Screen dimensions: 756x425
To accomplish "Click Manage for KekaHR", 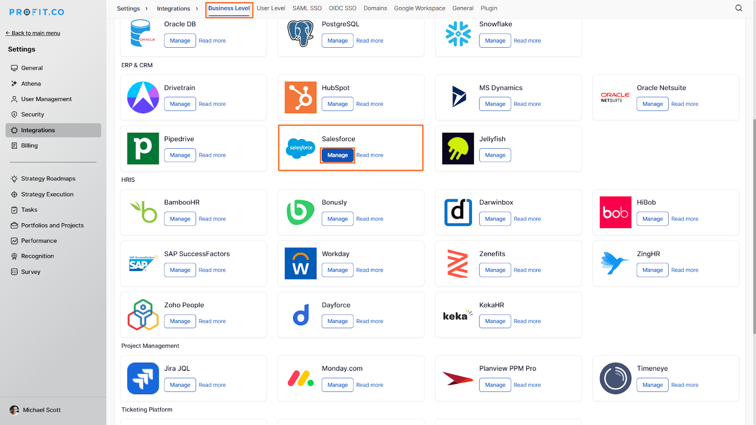I will tap(495, 321).
